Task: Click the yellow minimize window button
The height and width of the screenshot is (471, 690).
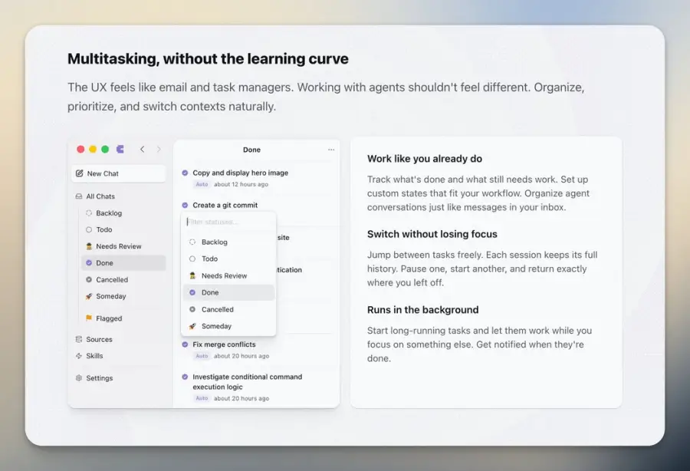Action: point(93,150)
